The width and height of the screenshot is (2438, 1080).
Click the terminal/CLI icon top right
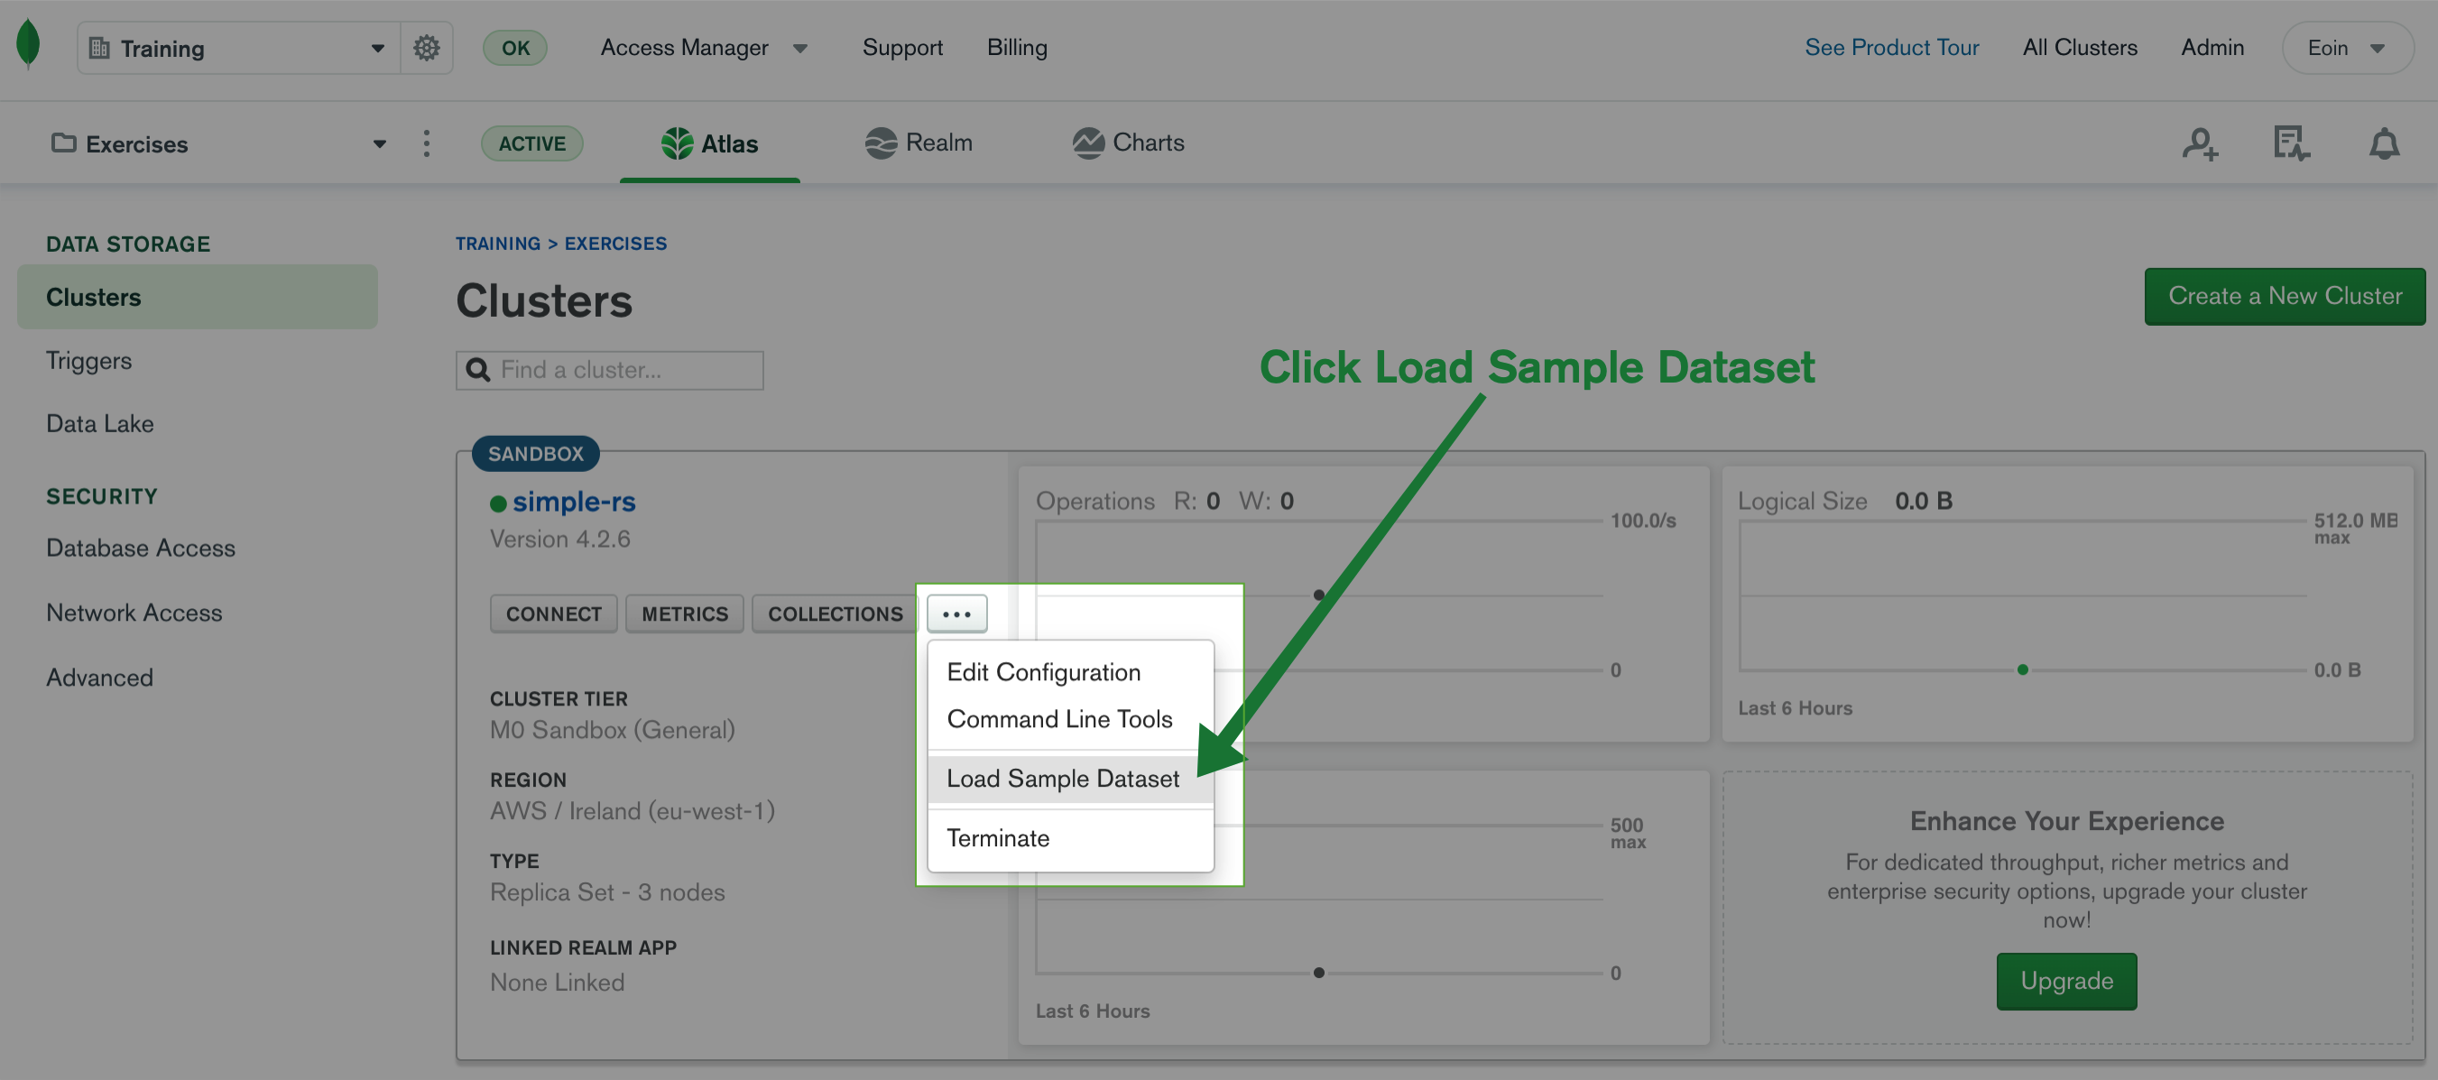pyautogui.click(x=2292, y=142)
